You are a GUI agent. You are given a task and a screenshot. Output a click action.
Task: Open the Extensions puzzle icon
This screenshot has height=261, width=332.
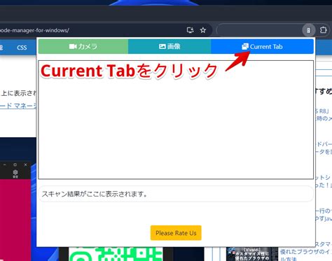(323, 30)
